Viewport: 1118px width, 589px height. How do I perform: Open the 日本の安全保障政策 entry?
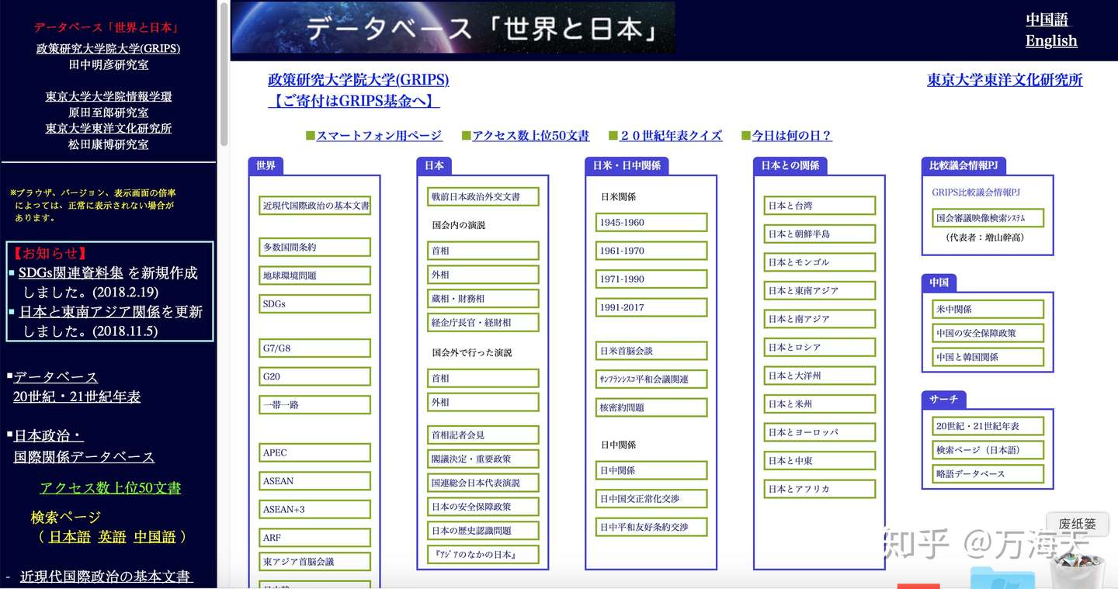[483, 507]
